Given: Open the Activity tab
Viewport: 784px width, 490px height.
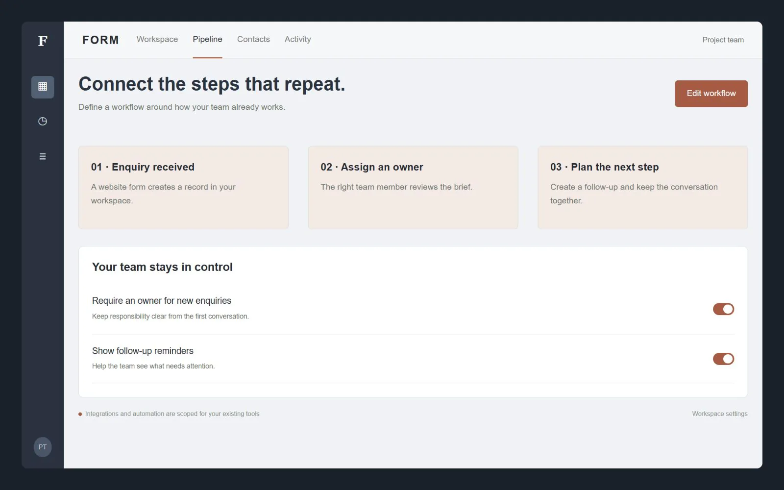Looking at the screenshot, I should pos(298,39).
